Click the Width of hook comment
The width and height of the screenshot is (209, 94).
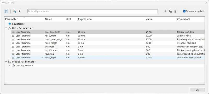184,36
